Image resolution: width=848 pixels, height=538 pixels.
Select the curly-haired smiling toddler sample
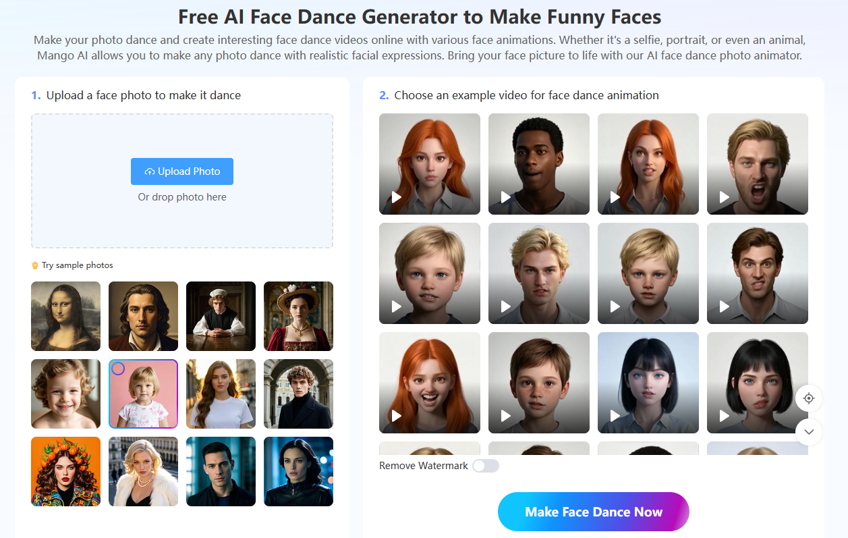(65, 394)
